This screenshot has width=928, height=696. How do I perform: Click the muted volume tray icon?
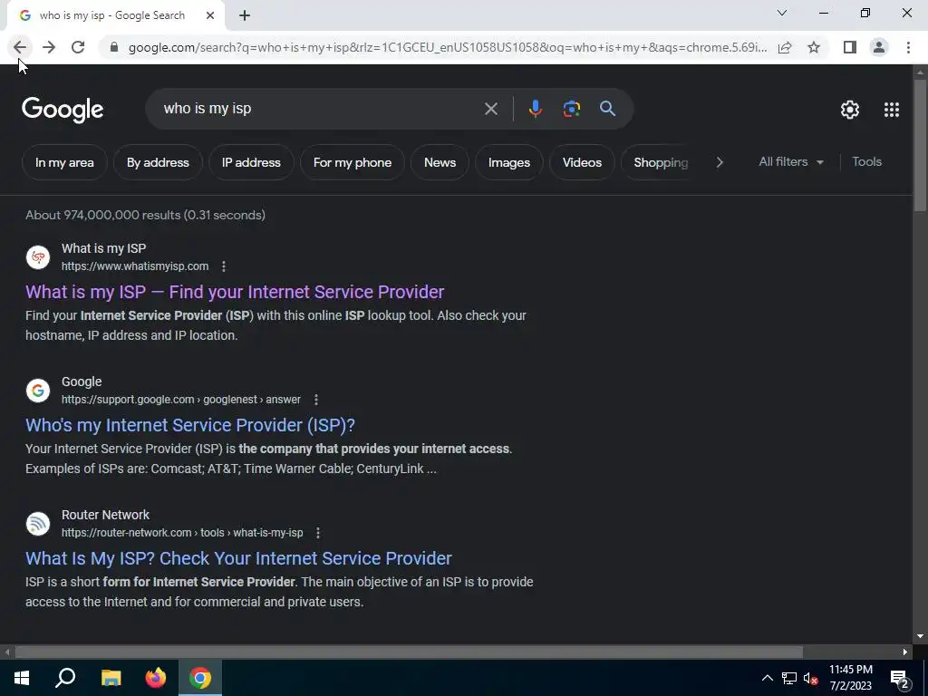(x=810, y=678)
